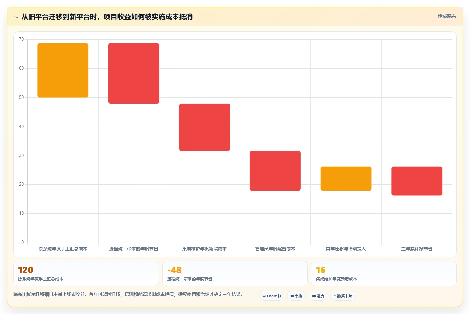Click the 增减瀑布 label in the header
The image size is (470, 314).
pos(447,16)
